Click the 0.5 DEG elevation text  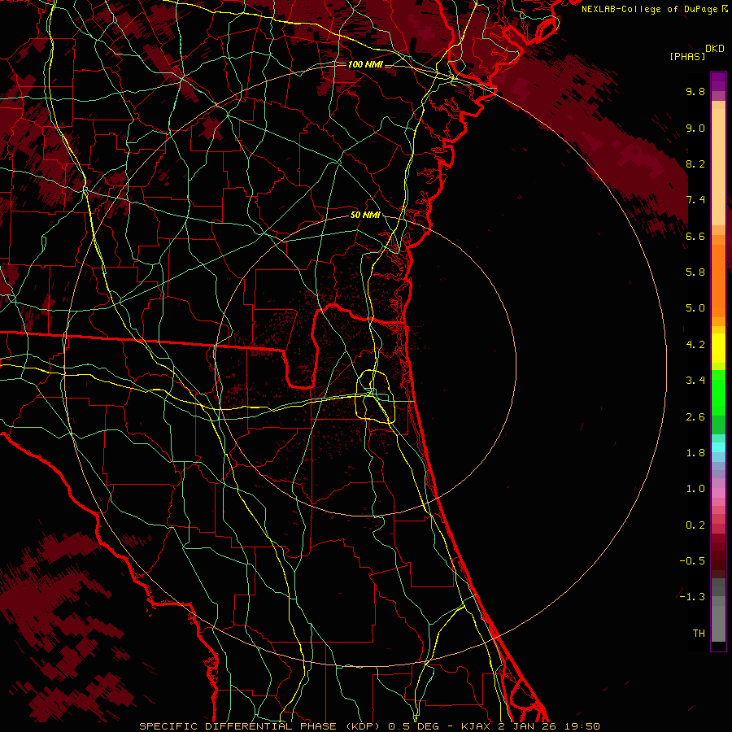(414, 726)
